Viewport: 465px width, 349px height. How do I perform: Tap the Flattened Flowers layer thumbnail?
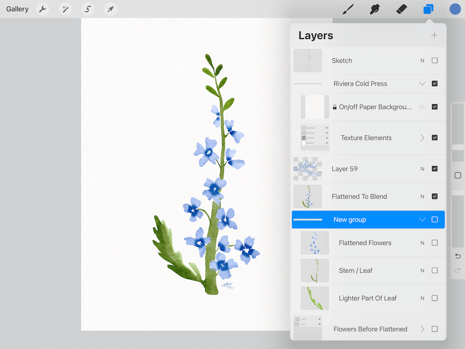(314, 242)
